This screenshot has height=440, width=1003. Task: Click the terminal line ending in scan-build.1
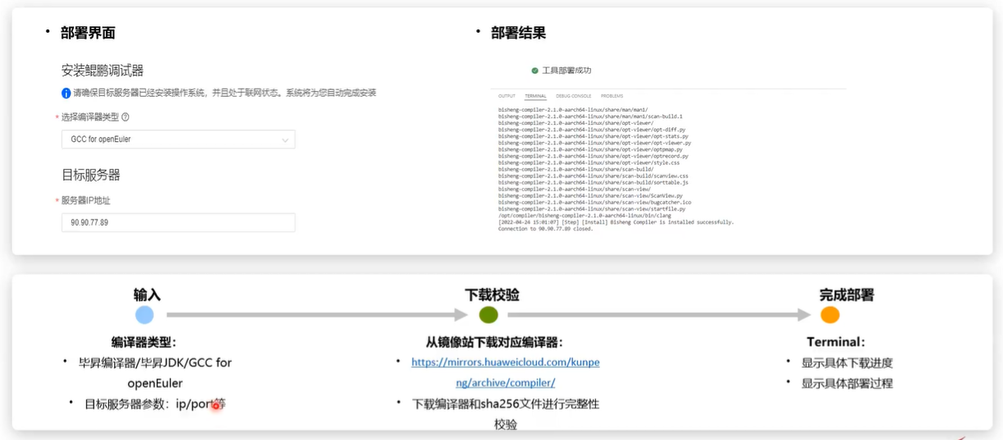590,117
